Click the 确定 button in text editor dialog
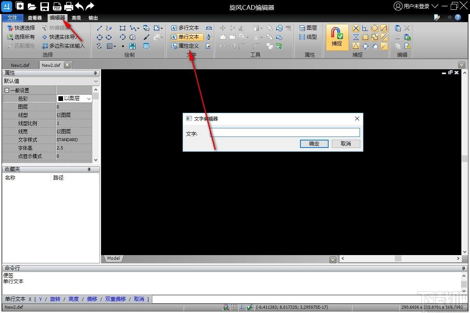The image size is (470, 313). (x=314, y=144)
